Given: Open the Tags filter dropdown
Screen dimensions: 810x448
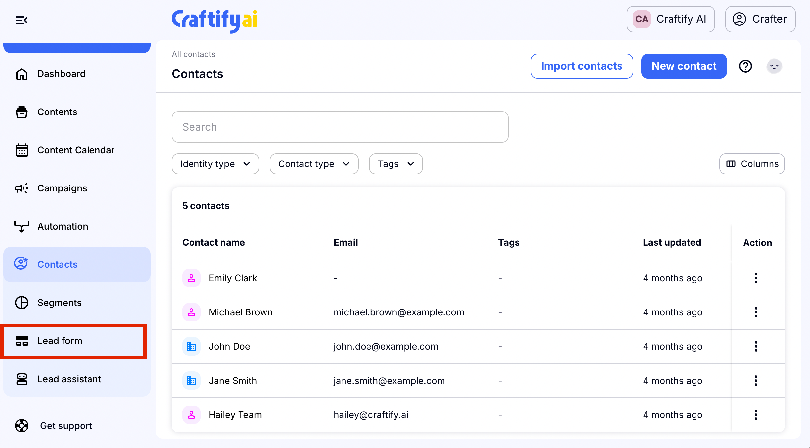Looking at the screenshot, I should pyautogui.click(x=395, y=164).
